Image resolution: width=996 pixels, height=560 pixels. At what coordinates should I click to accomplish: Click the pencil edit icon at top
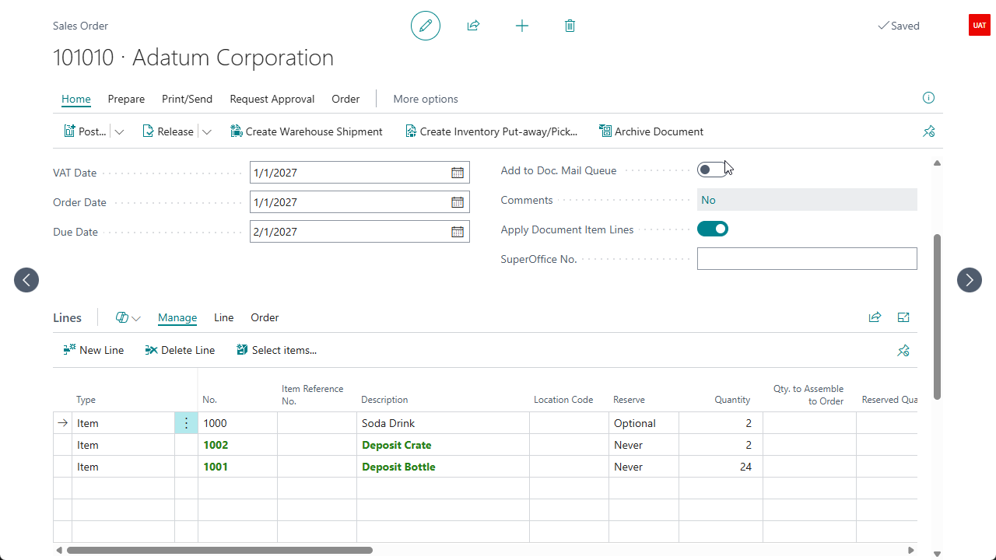click(426, 26)
